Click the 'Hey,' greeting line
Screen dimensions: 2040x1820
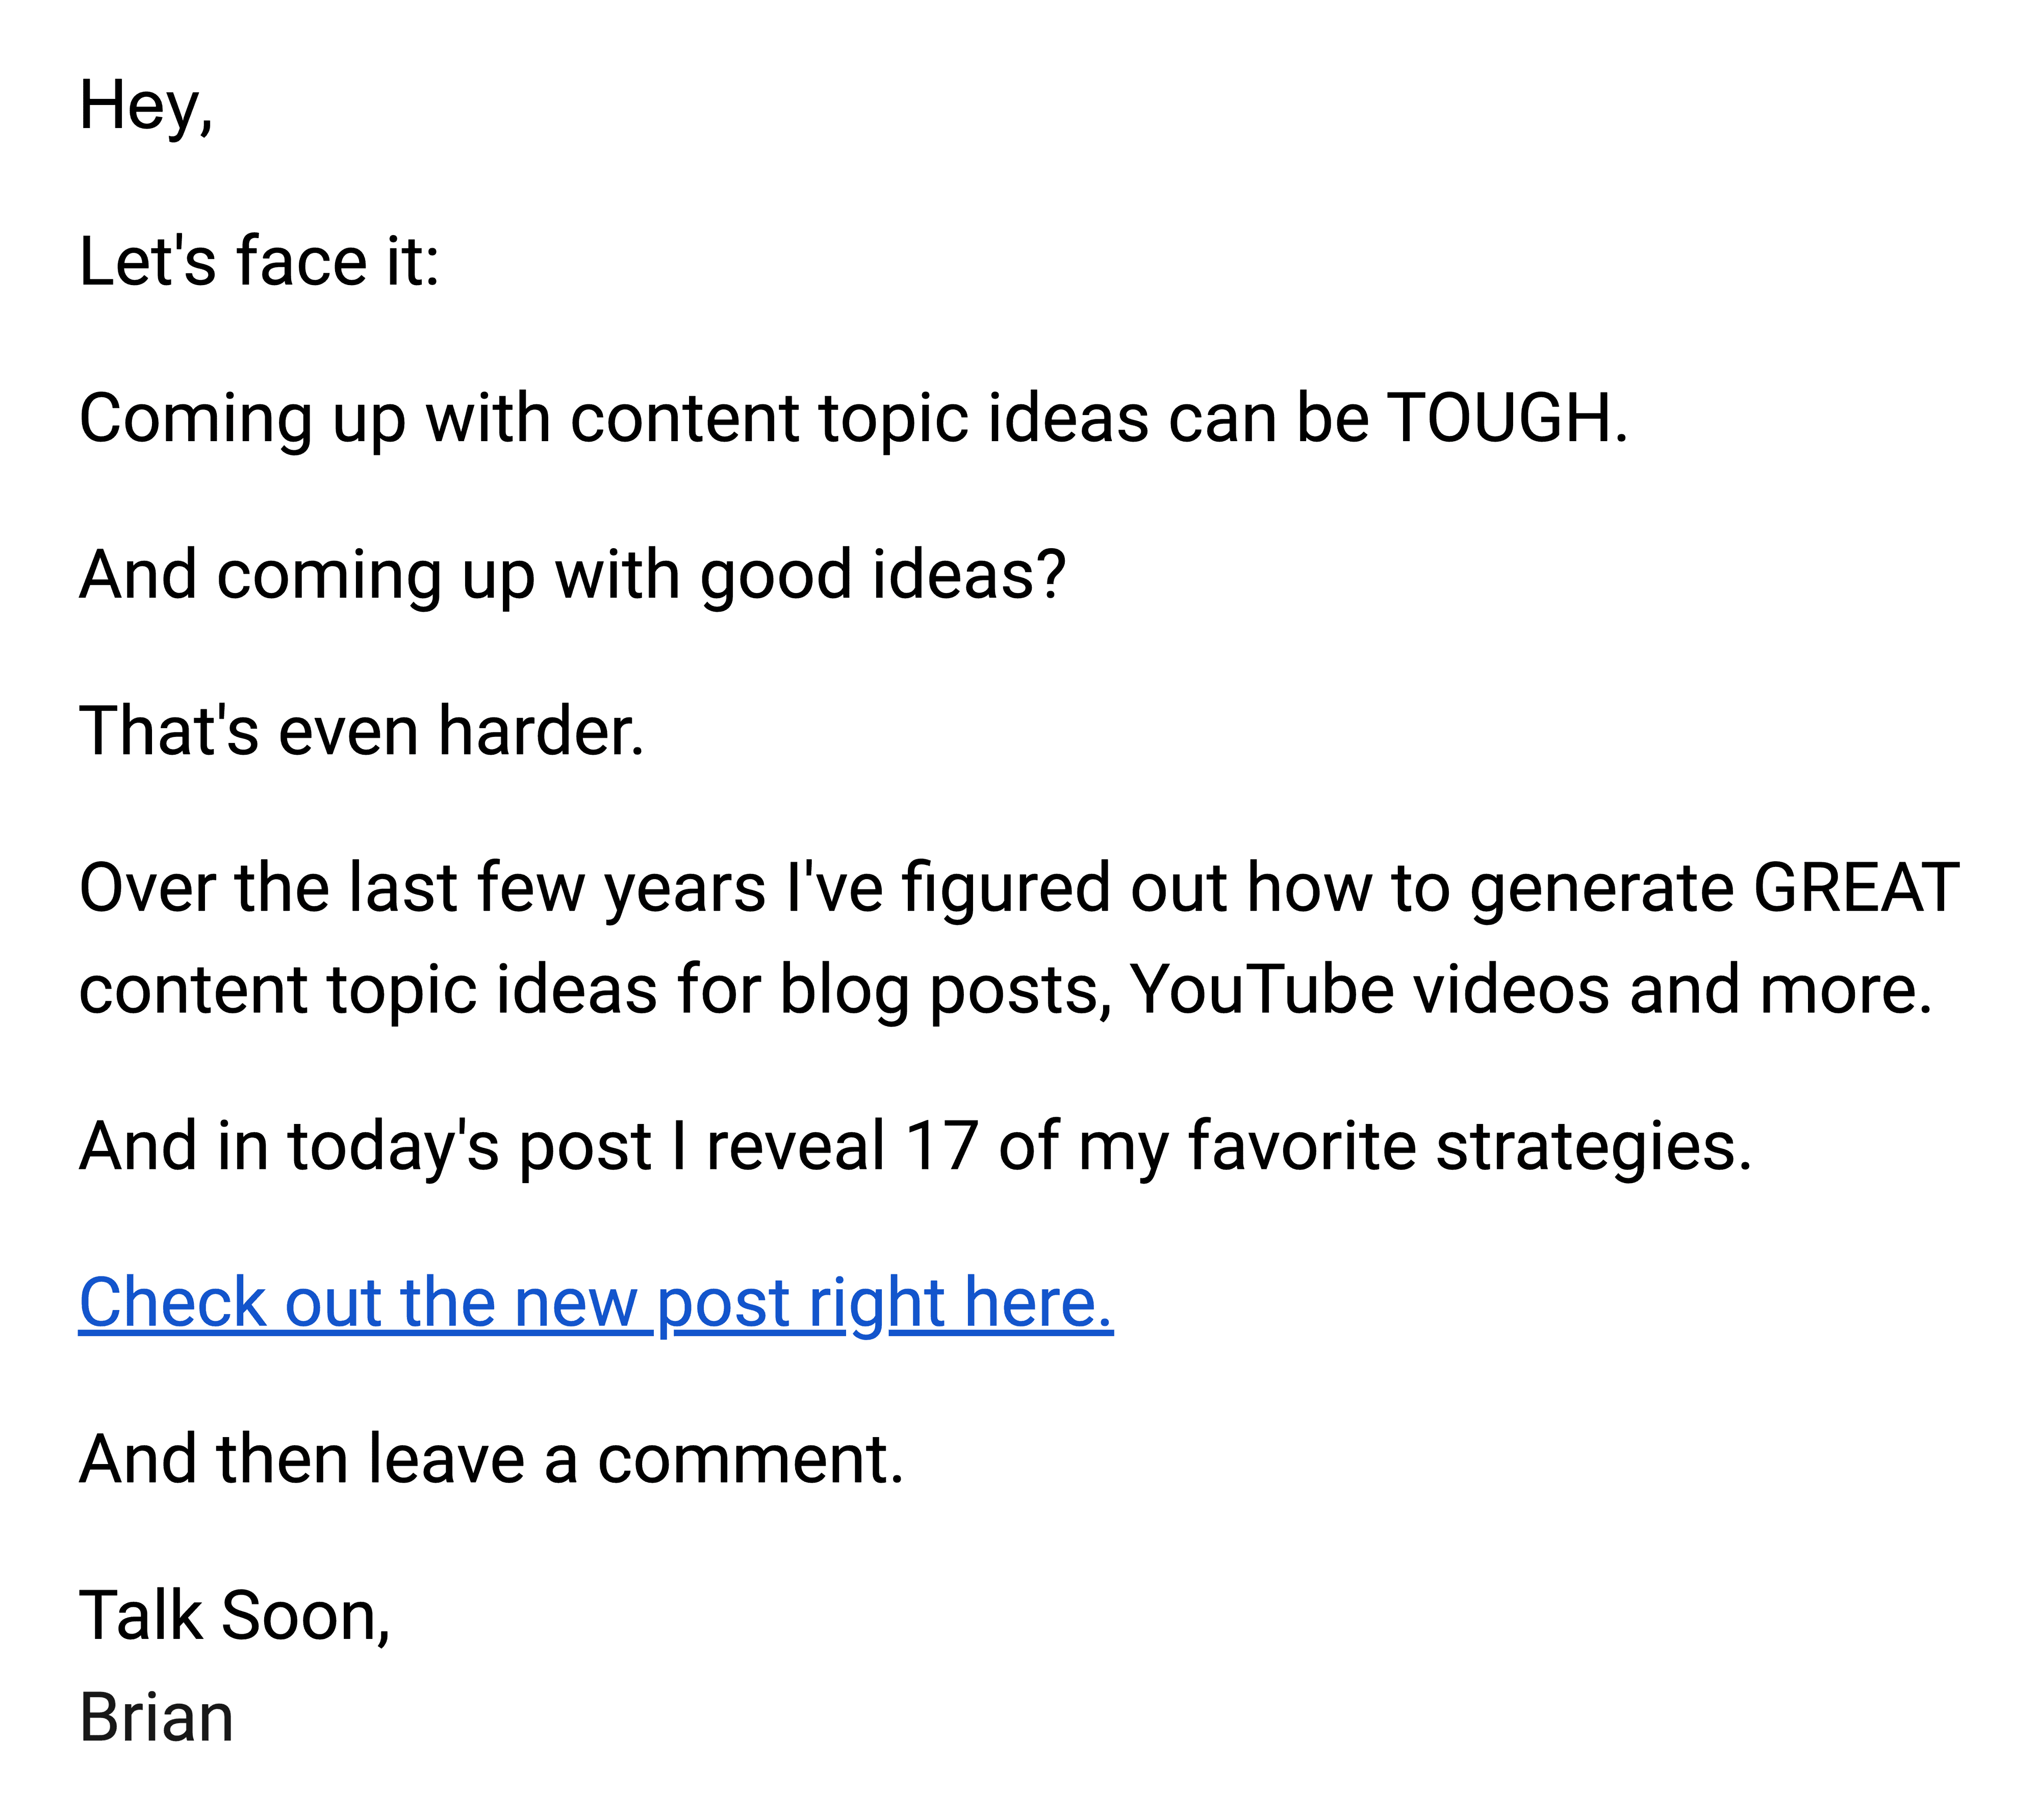click(x=146, y=106)
